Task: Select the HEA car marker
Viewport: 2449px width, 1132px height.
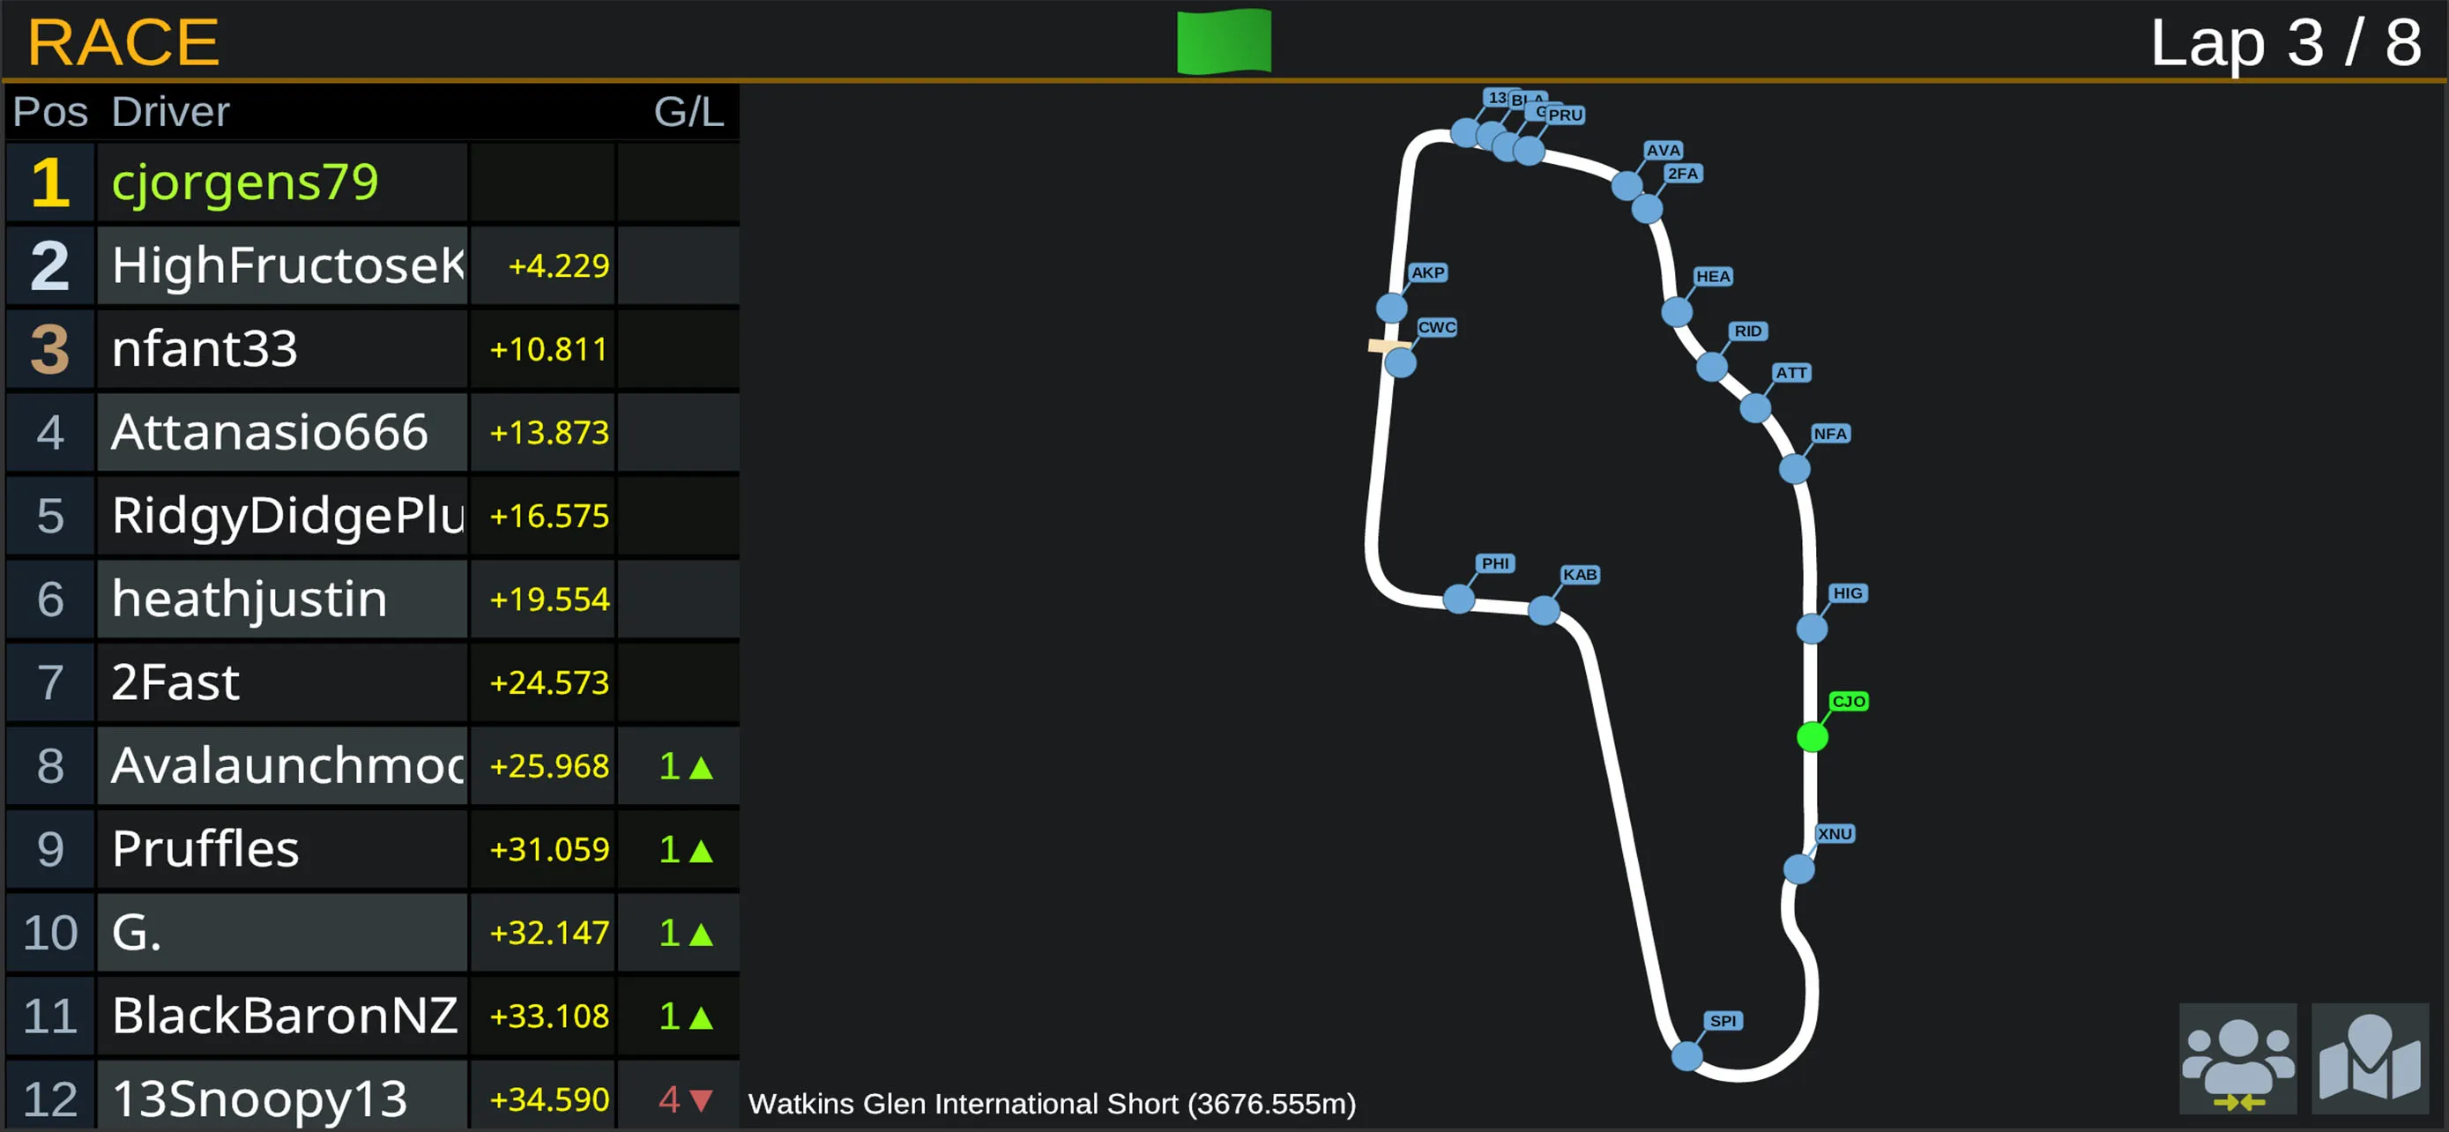Action: [1676, 312]
